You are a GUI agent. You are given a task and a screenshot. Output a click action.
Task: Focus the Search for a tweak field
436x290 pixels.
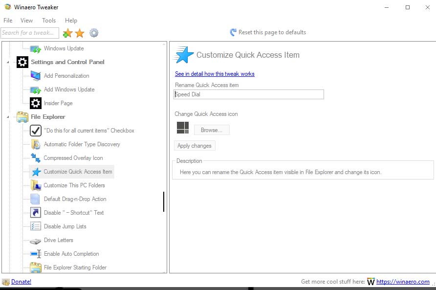tap(30, 33)
